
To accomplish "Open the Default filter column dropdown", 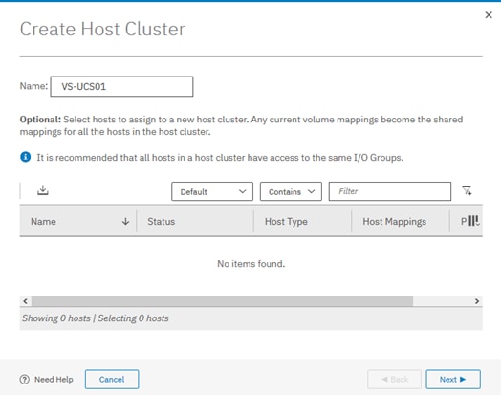I will (212, 191).
